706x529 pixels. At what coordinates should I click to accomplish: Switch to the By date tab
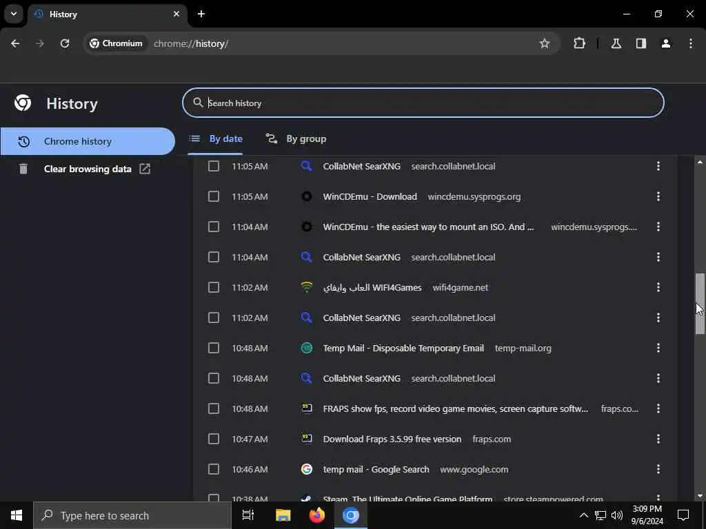215,139
